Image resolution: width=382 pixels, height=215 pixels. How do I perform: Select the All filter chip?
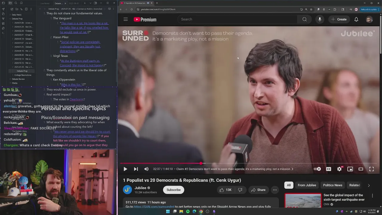(x=289, y=185)
